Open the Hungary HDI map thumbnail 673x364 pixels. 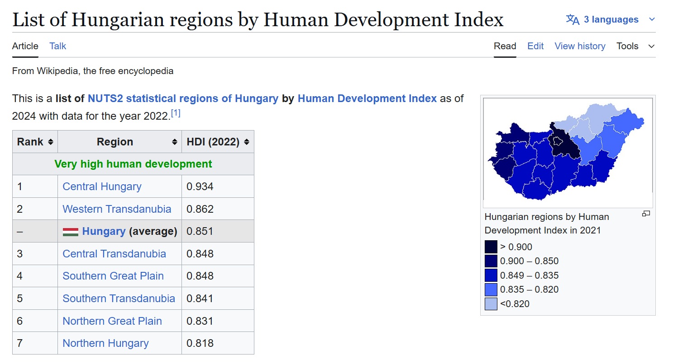coord(568,153)
